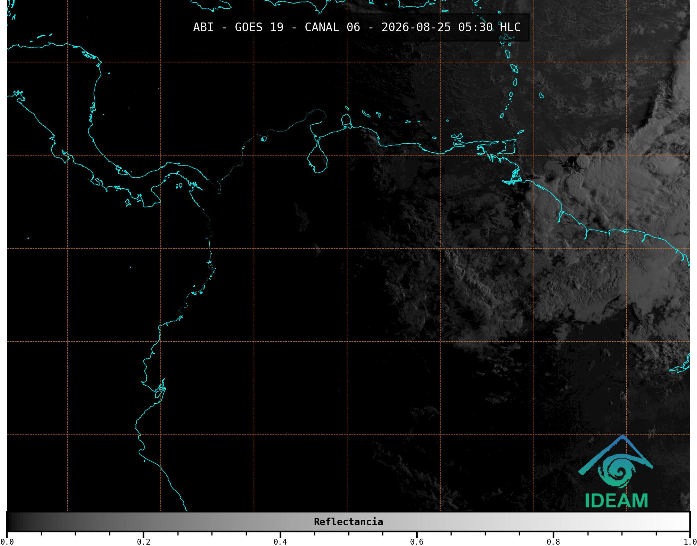Click the "0.2" colorbar tick label
This screenshot has height=546, width=697.
pyautogui.click(x=143, y=542)
